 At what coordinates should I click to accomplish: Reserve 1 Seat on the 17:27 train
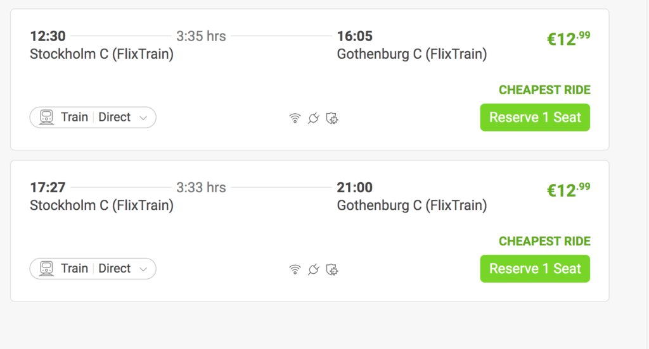coord(535,269)
